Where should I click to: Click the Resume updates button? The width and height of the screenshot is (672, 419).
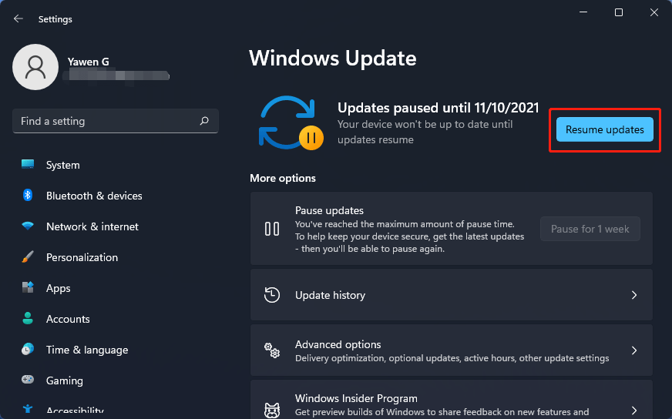605,129
